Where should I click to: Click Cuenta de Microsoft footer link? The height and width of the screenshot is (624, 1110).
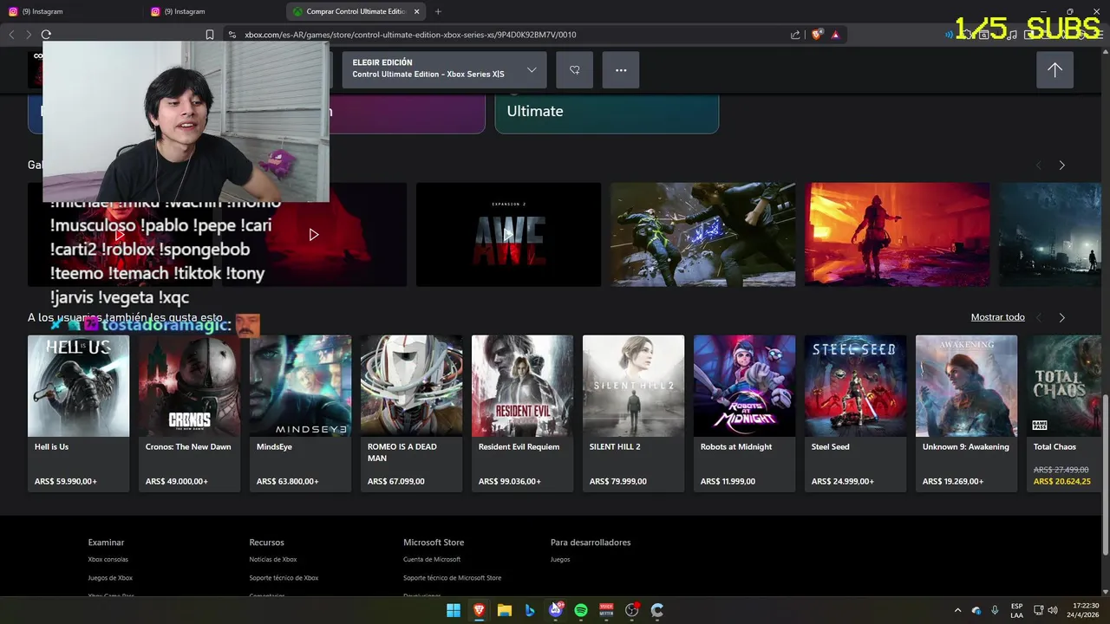click(x=432, y=560)
